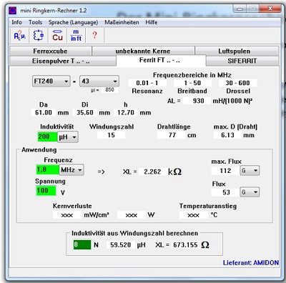This screenshot has height=283, width=286.
Task: Open the Hilfe menu
Action: [x=152, y=22]
